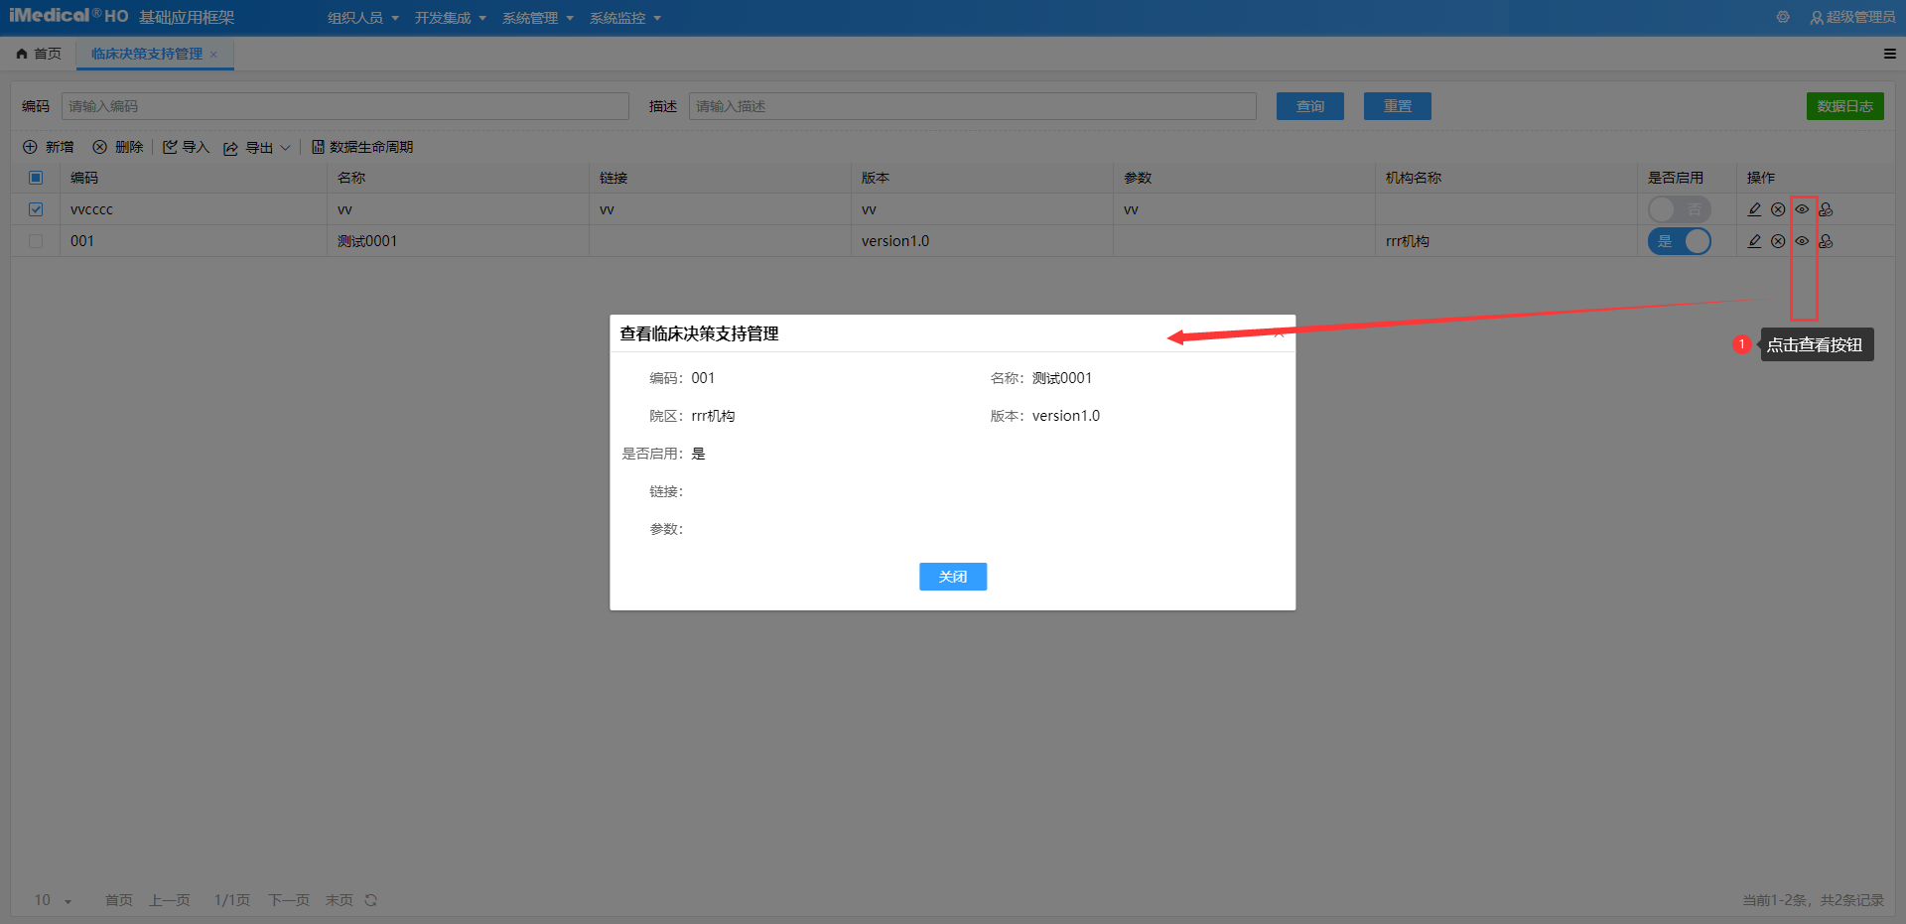Close the 临床决策支持管理 tab with x
The image size is (1906, 924).
pyautogui.click(x=213, y=55)
